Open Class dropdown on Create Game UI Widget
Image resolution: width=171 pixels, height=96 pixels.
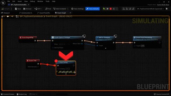point(62,44)
